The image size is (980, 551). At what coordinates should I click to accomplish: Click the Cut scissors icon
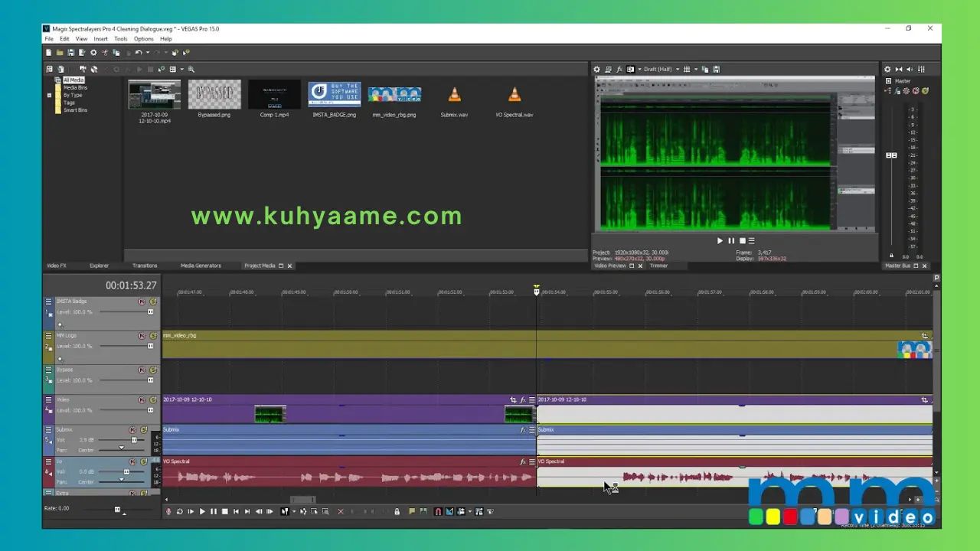tap(105, 53)
